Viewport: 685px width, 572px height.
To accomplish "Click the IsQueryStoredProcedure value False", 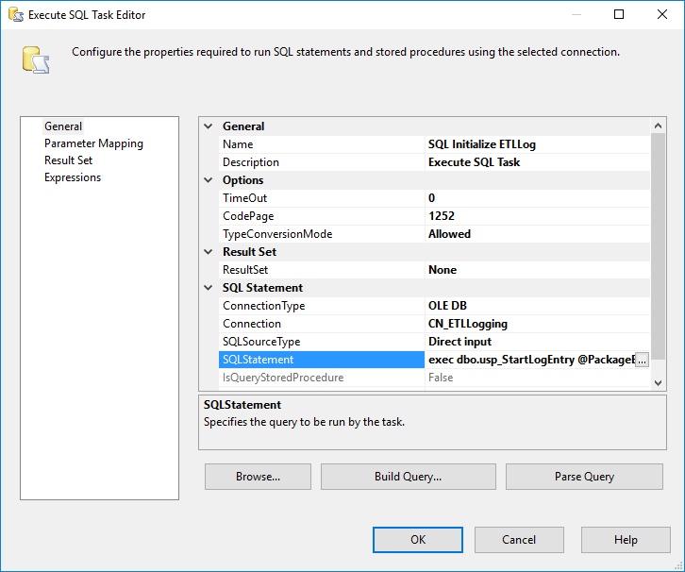I will point(538,378).
